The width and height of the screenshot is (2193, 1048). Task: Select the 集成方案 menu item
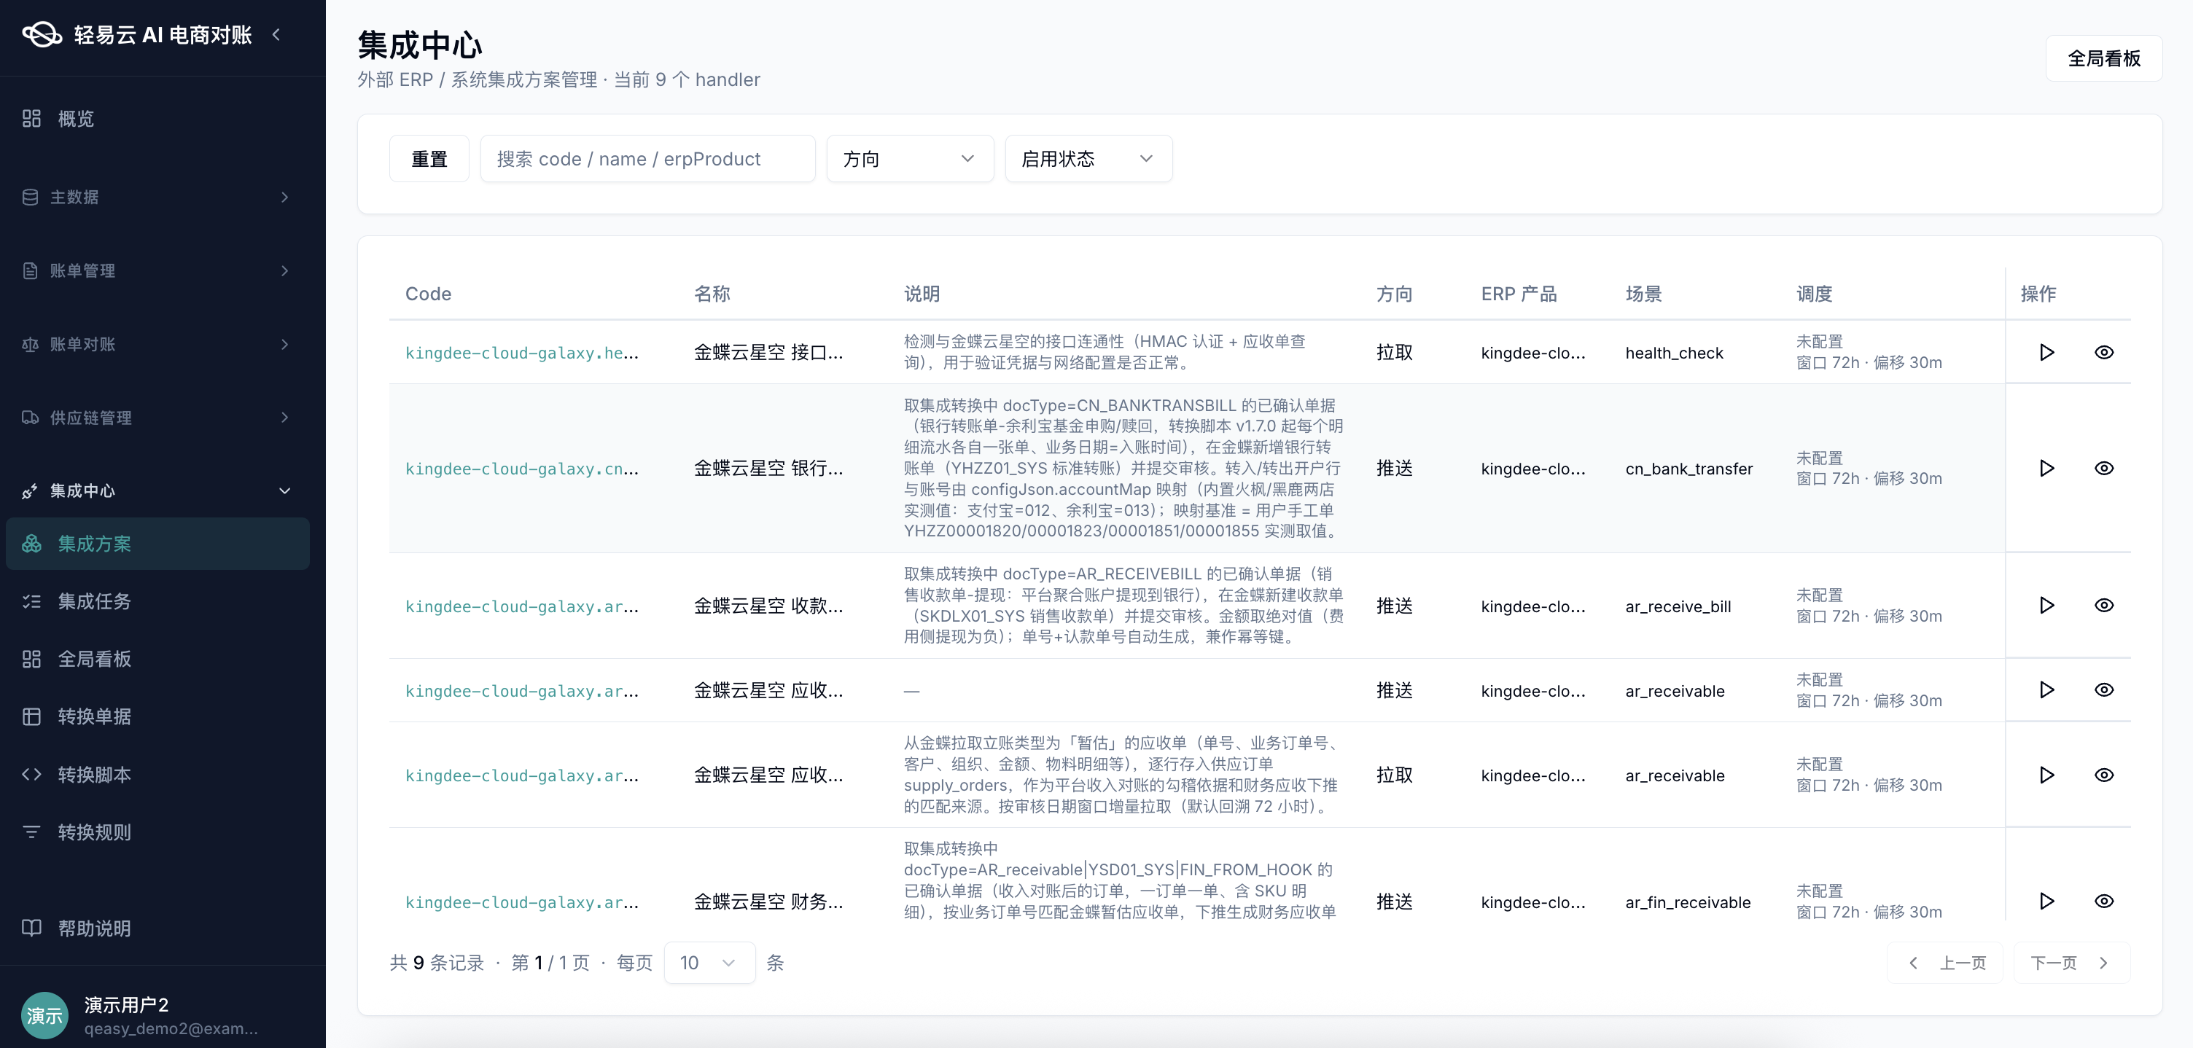(157, 543)
